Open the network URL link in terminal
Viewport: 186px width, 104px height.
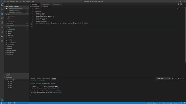pos(51,88)
